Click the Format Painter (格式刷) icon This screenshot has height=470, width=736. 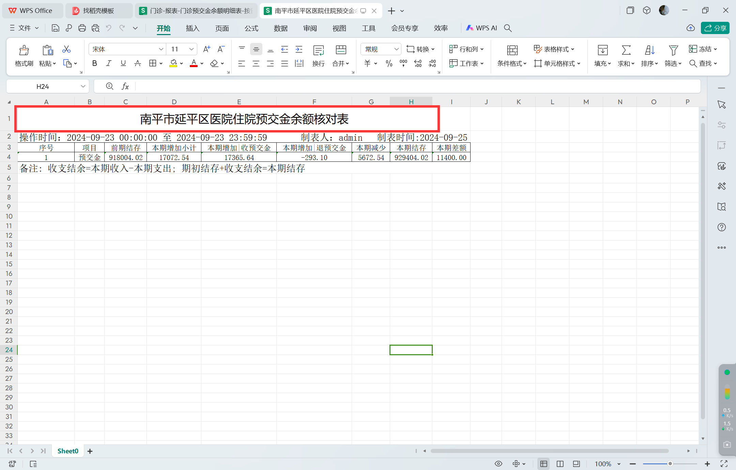24,50
